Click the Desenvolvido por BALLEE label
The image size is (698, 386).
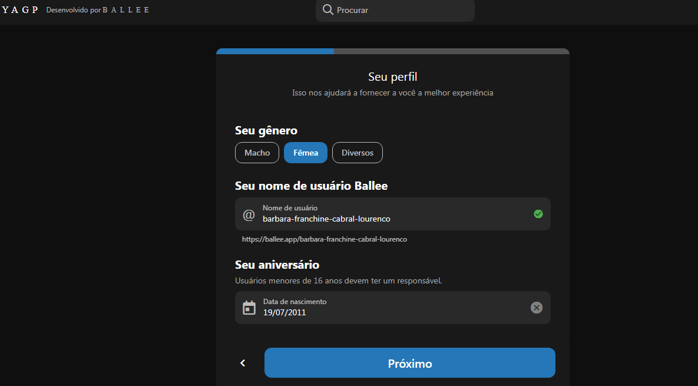[96, 9]
